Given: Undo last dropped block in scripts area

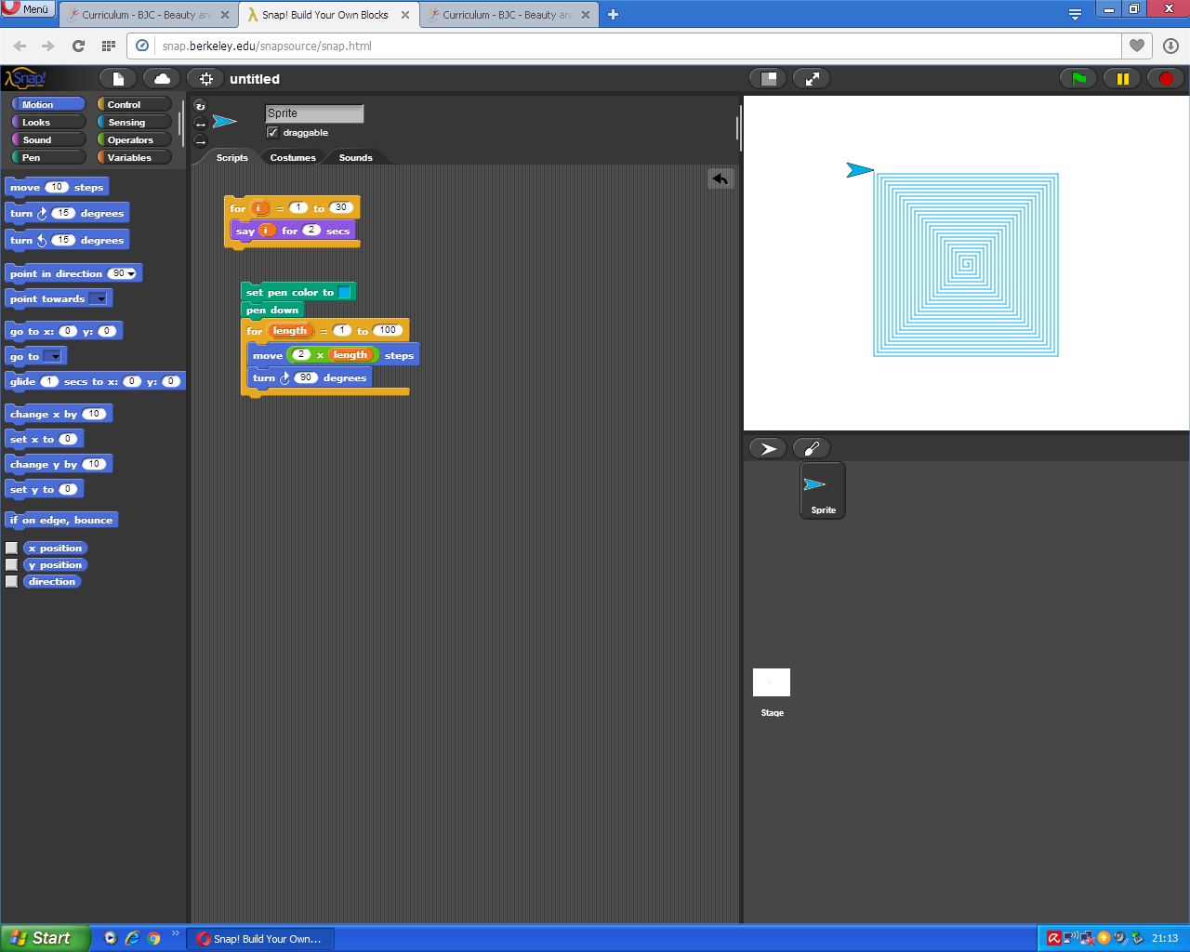Looking at the screenshot, I should (x=721, y=178).
